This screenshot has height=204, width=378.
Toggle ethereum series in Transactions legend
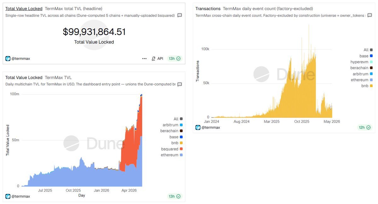pos(362,80)
